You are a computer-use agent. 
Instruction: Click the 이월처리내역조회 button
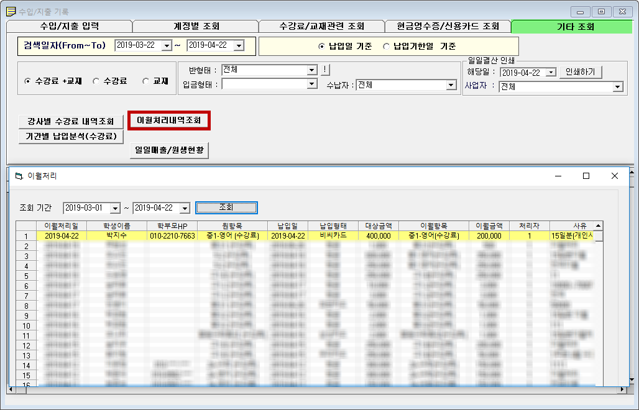(169, 121)
